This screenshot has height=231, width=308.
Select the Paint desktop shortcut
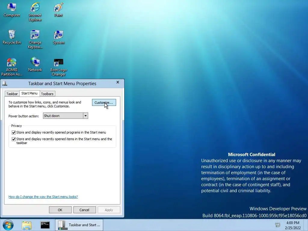58,10
